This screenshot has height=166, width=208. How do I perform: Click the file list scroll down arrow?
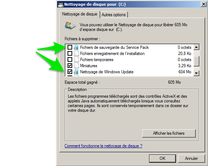click(197, 73)
